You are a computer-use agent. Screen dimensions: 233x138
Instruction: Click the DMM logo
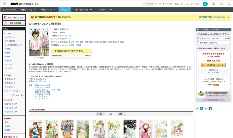pos(14,4)
